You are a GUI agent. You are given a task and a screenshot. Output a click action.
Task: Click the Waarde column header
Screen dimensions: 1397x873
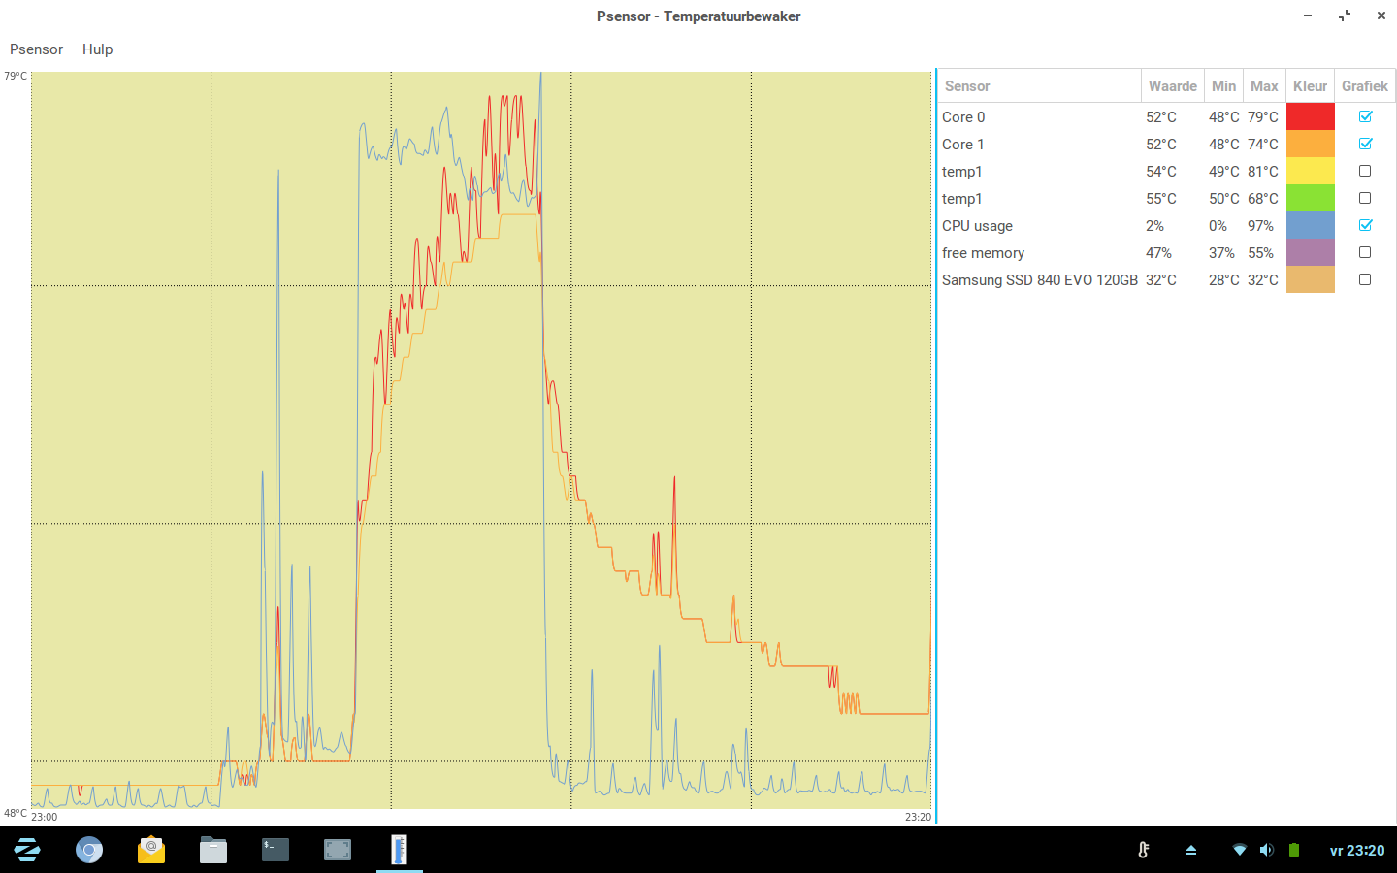[1173, 86]
